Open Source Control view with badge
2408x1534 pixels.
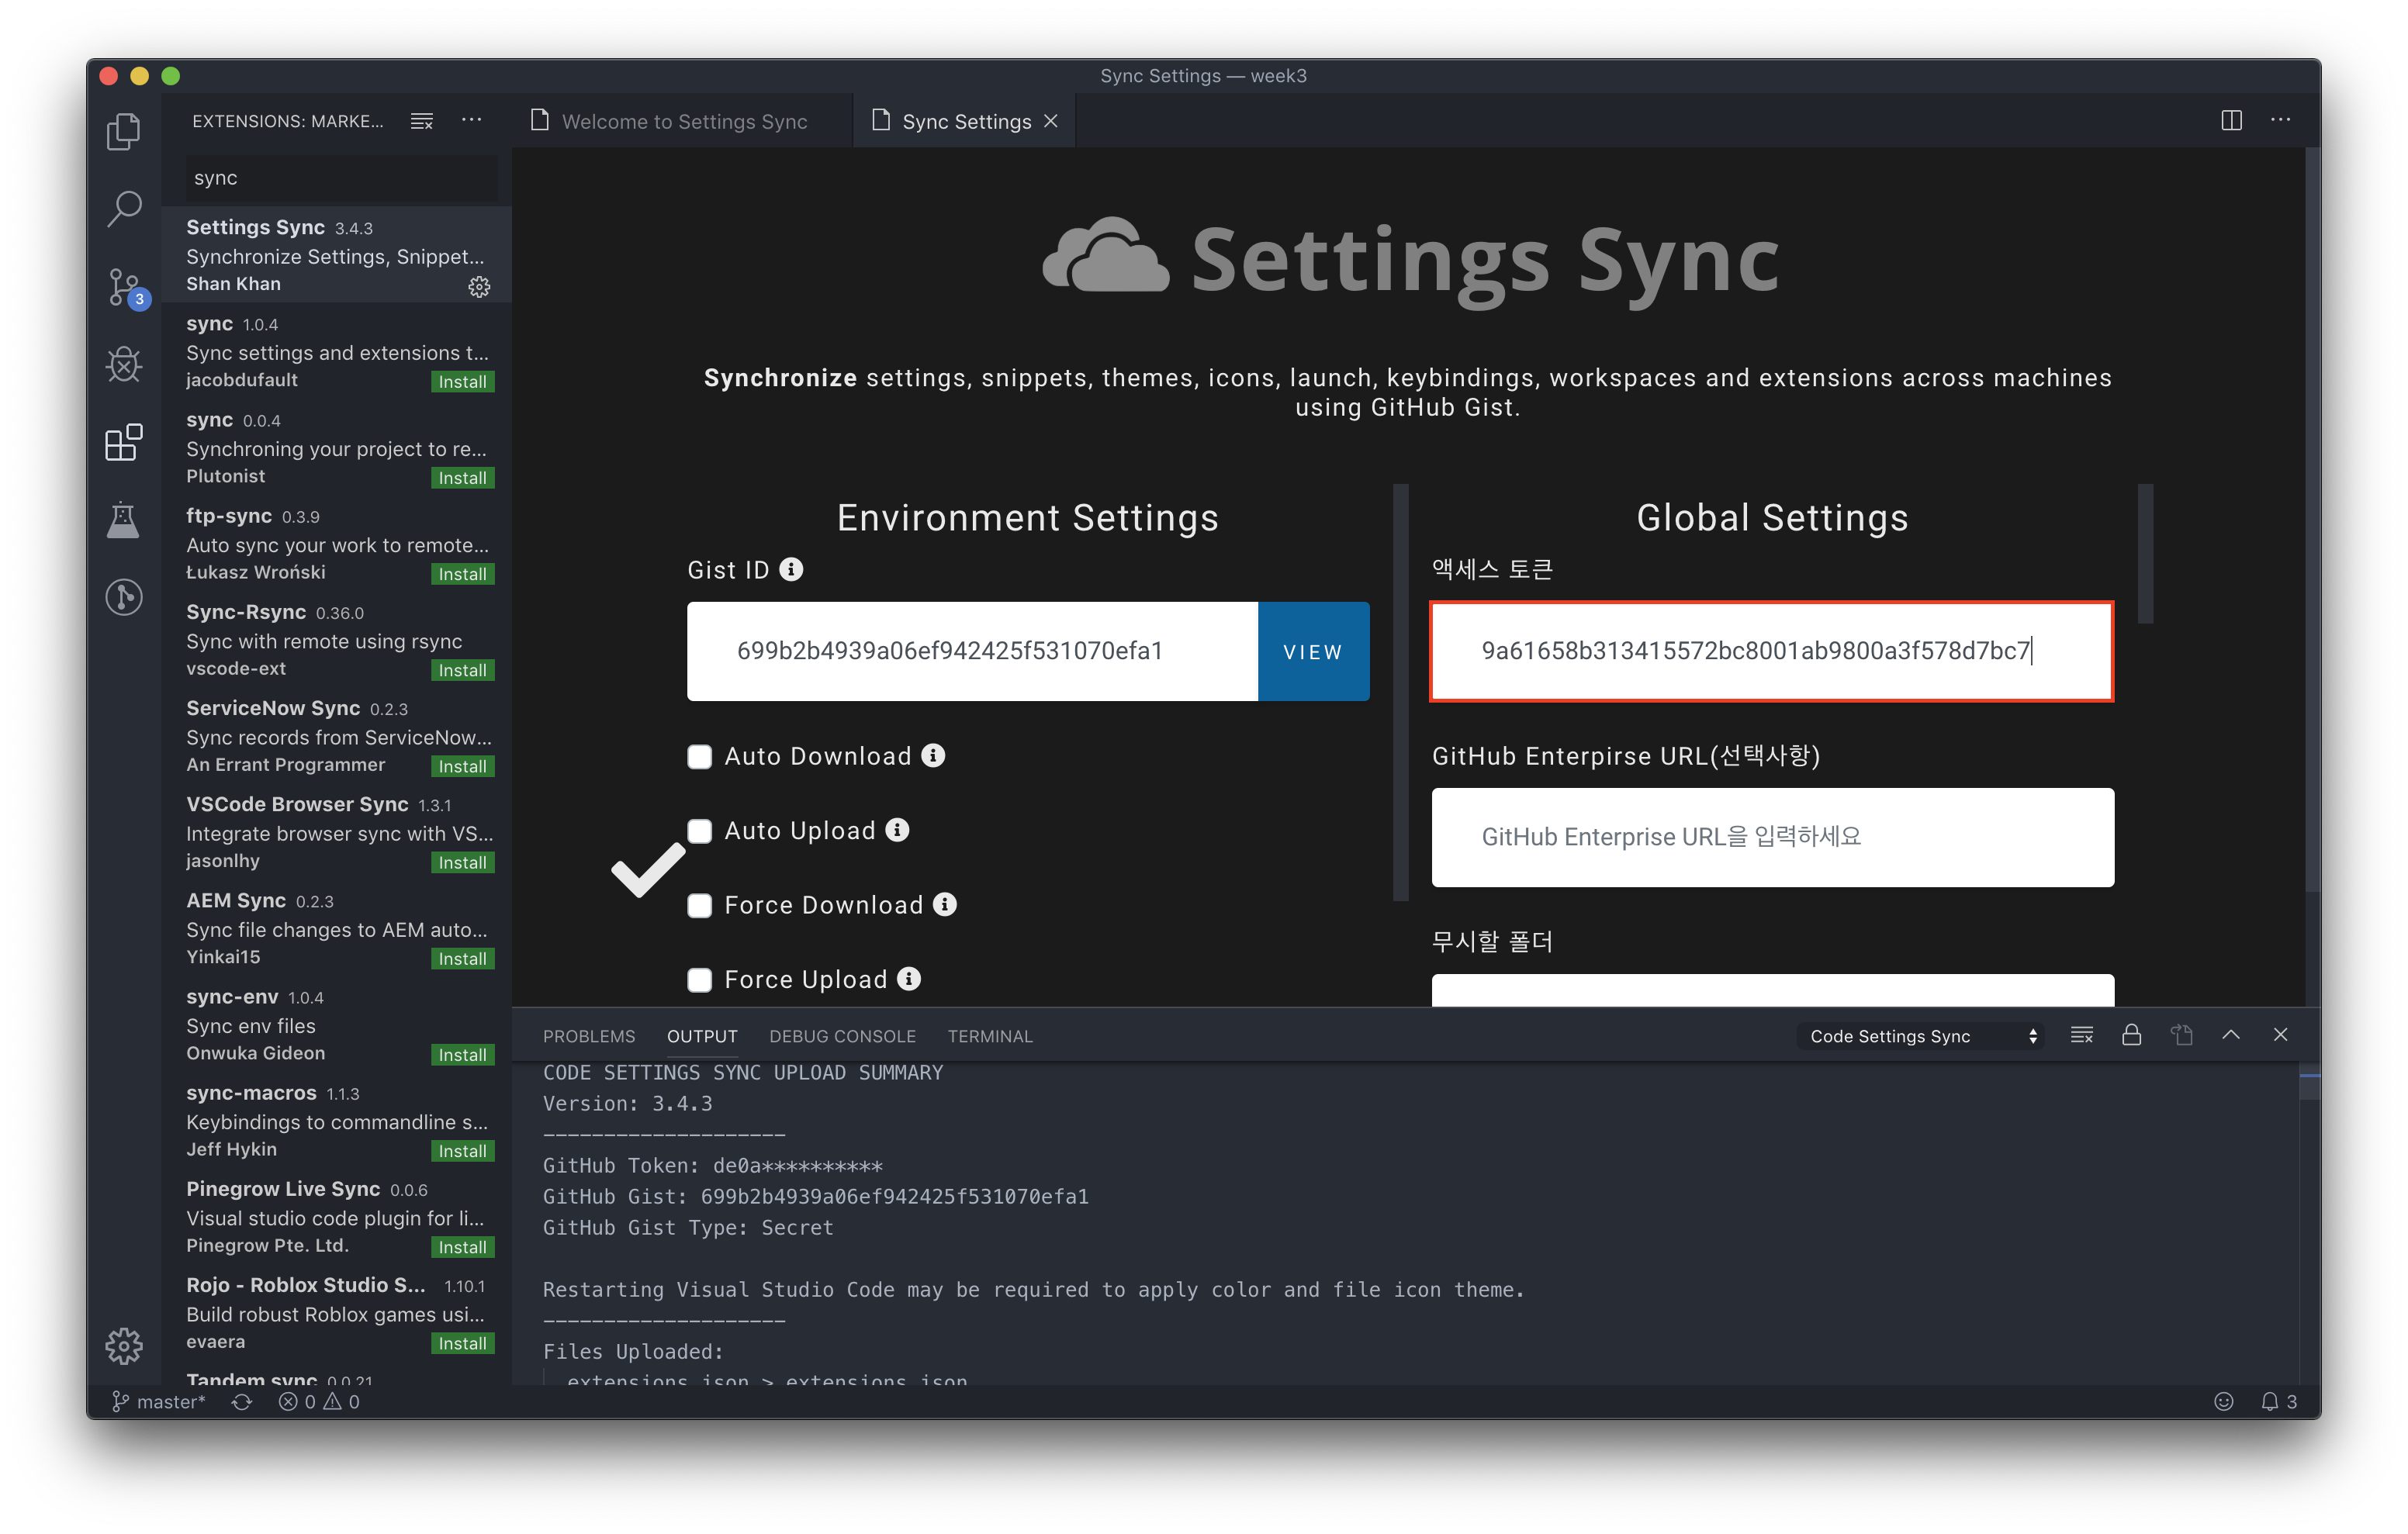tap(124, 287)
